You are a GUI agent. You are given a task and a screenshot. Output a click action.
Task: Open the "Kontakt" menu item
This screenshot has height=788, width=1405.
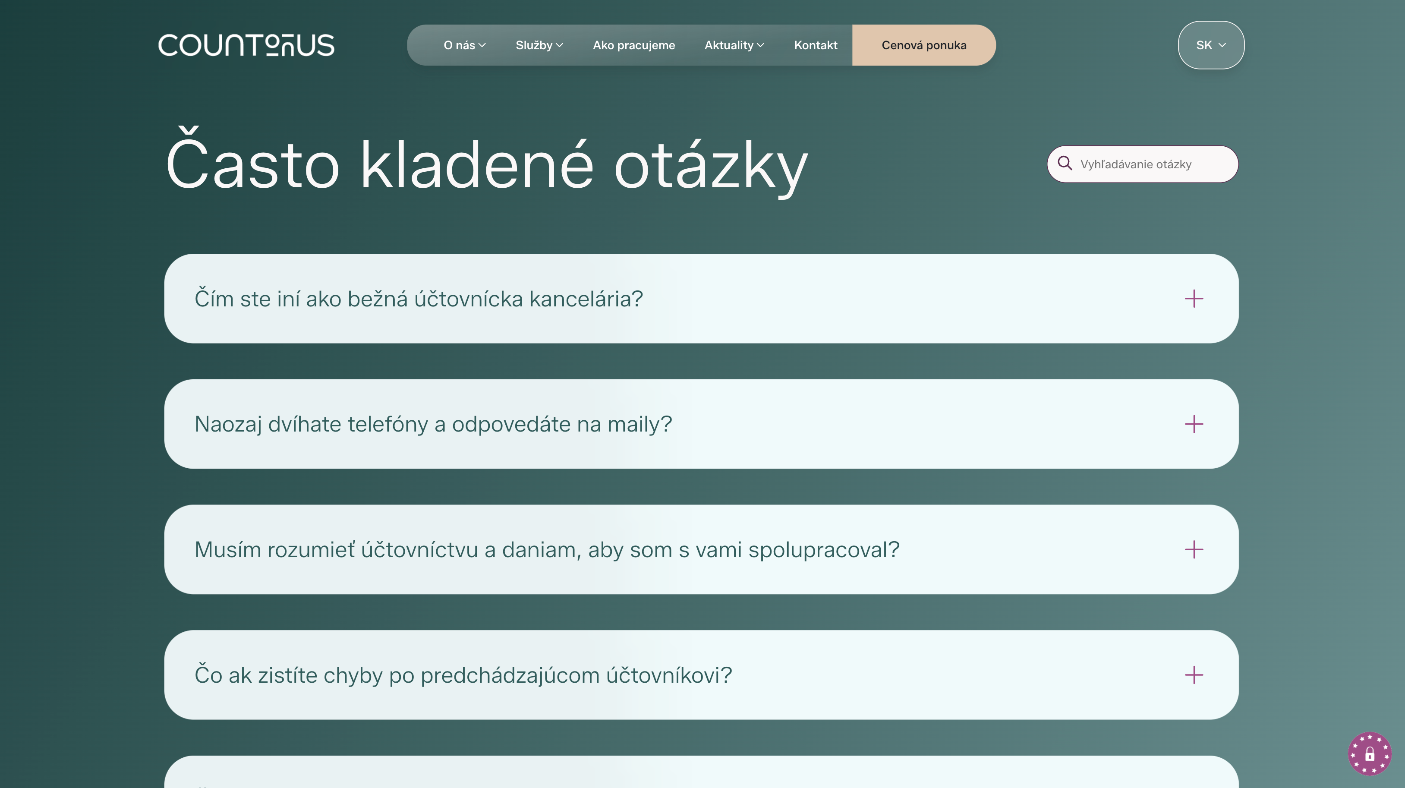816,45
